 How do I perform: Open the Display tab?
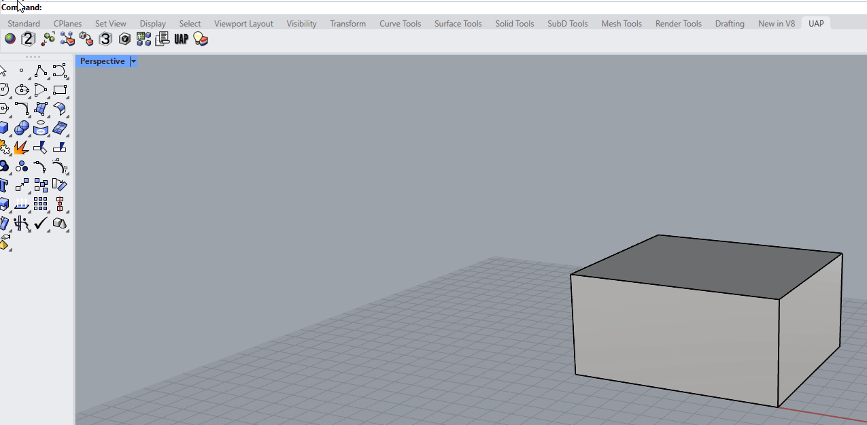[153, 23]
